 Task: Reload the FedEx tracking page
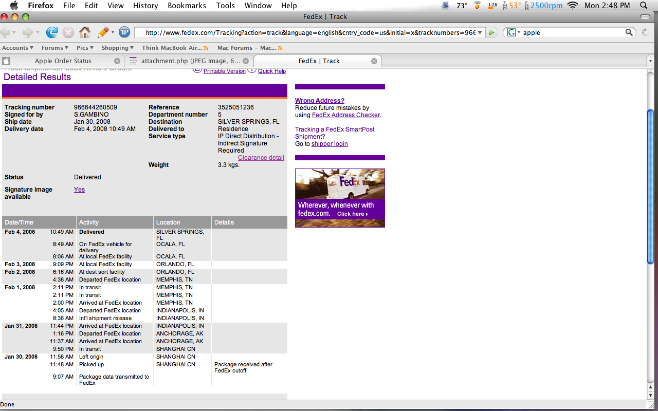coord(52,32)
